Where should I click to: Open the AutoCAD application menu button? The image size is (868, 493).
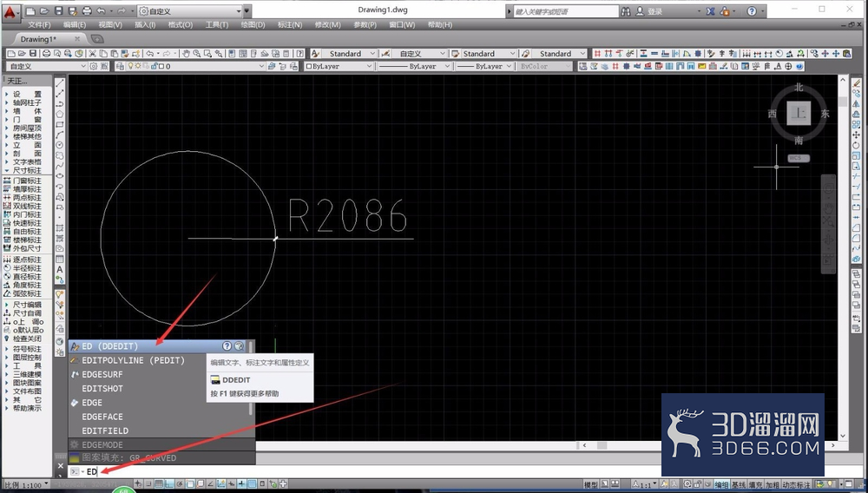pos(10,11)
